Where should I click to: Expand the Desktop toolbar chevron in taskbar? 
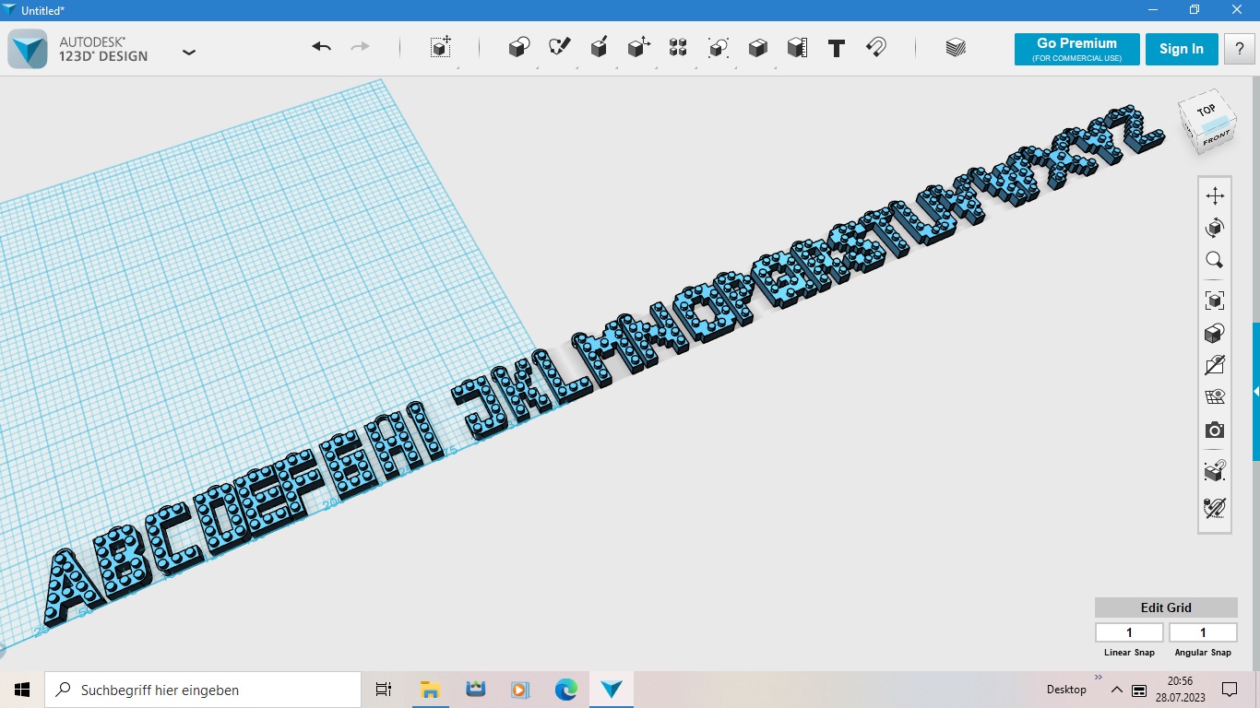[x=1099, y=678]
